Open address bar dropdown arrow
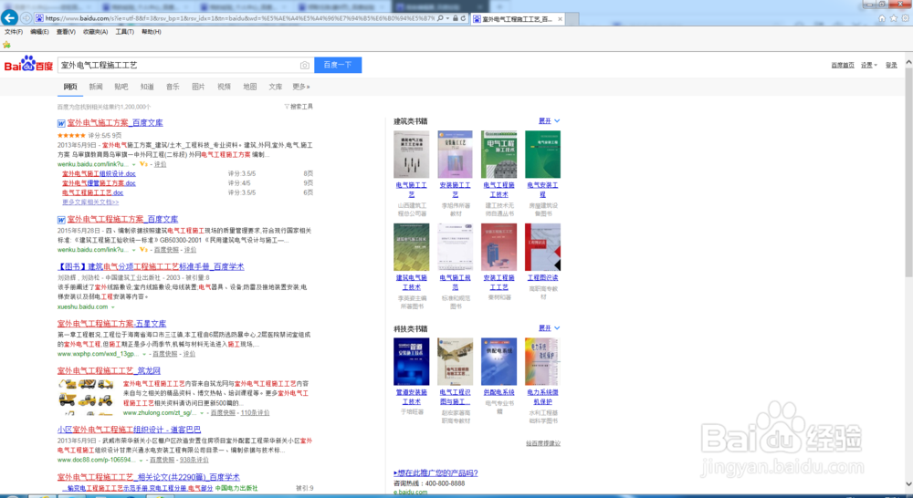The image size is (913, 498). click(447, 18)
